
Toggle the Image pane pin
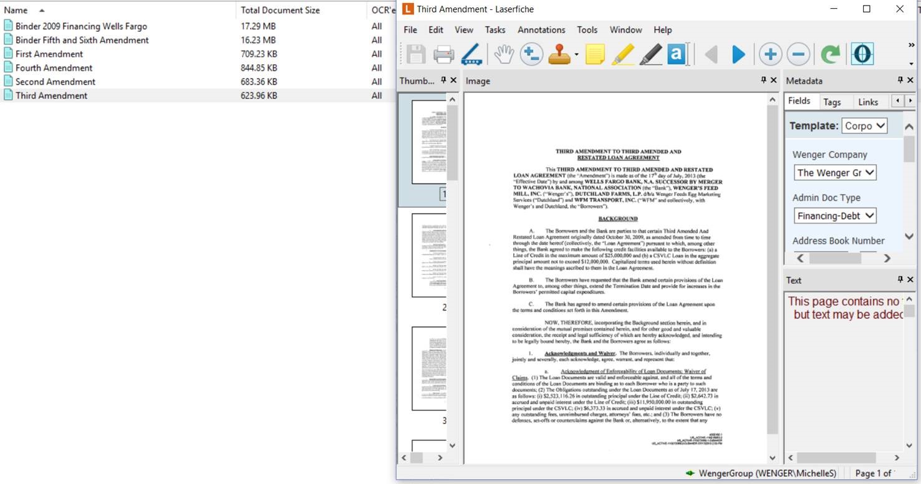coord(764,80)
